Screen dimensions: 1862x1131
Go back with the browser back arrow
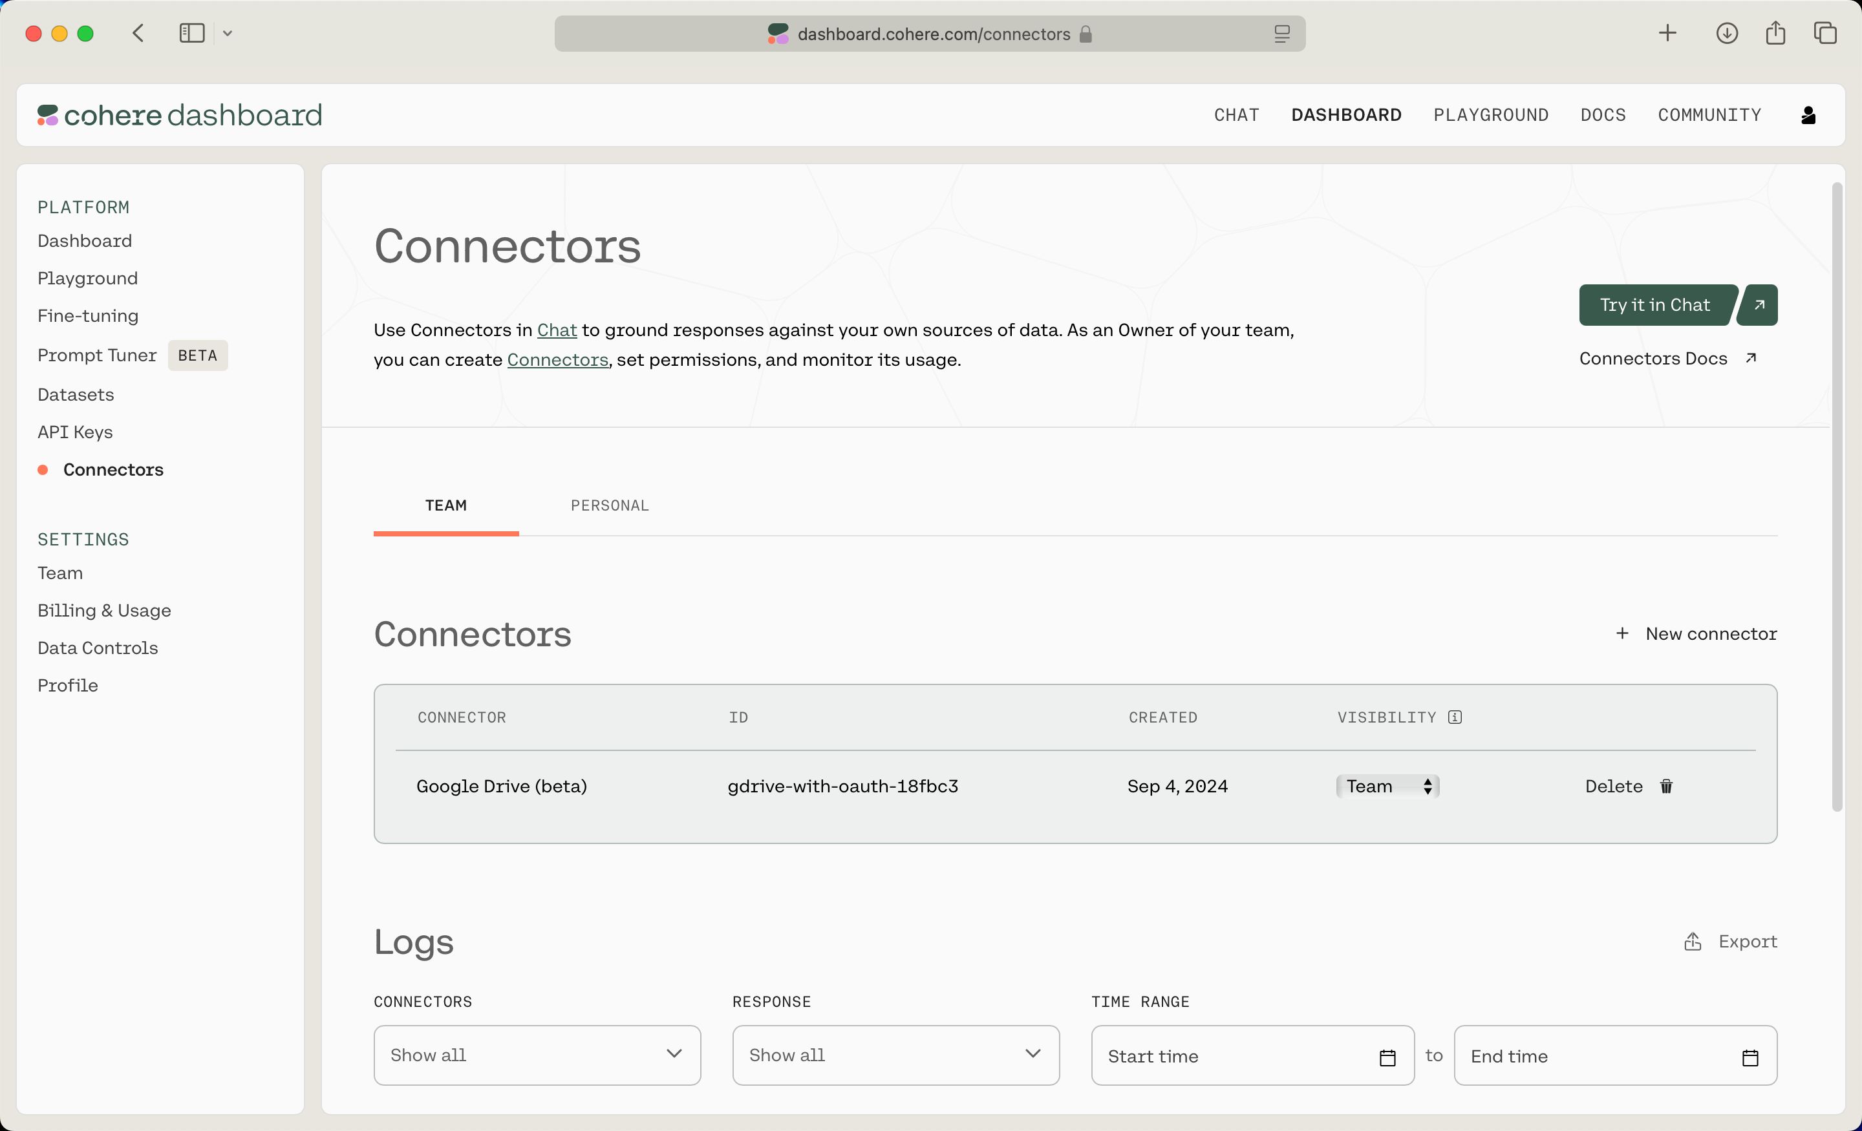point(138,33)
